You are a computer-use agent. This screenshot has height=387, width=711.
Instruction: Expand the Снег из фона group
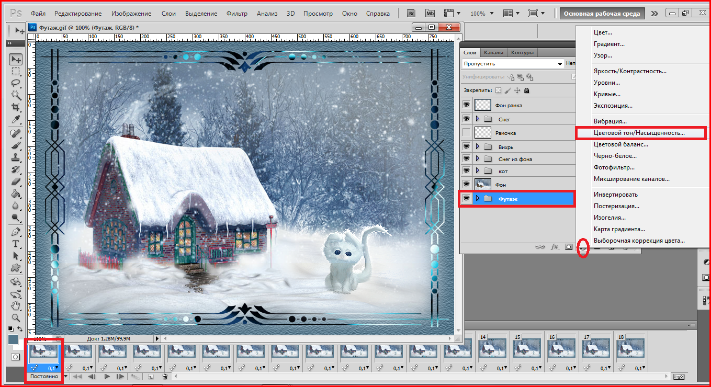tap(477, 158)
